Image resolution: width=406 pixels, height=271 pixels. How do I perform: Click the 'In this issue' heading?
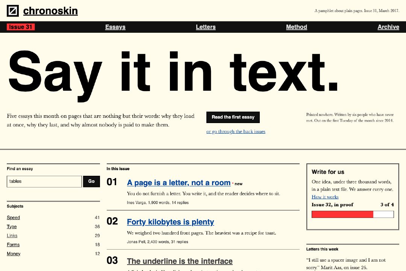[118, 169]
